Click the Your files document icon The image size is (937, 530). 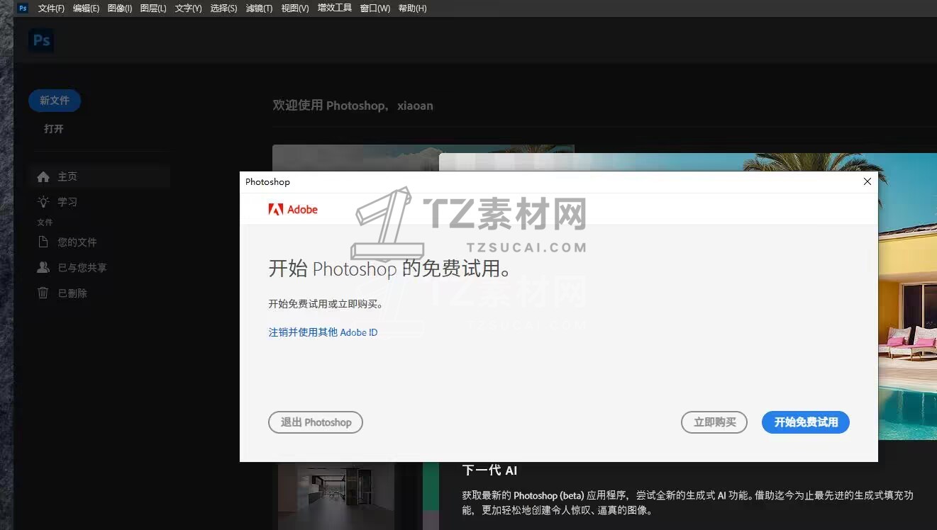pyautogui.click(x=43, y=242)
